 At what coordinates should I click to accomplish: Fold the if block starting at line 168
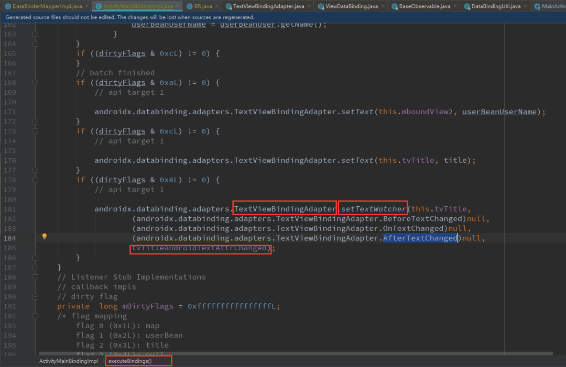36,83
